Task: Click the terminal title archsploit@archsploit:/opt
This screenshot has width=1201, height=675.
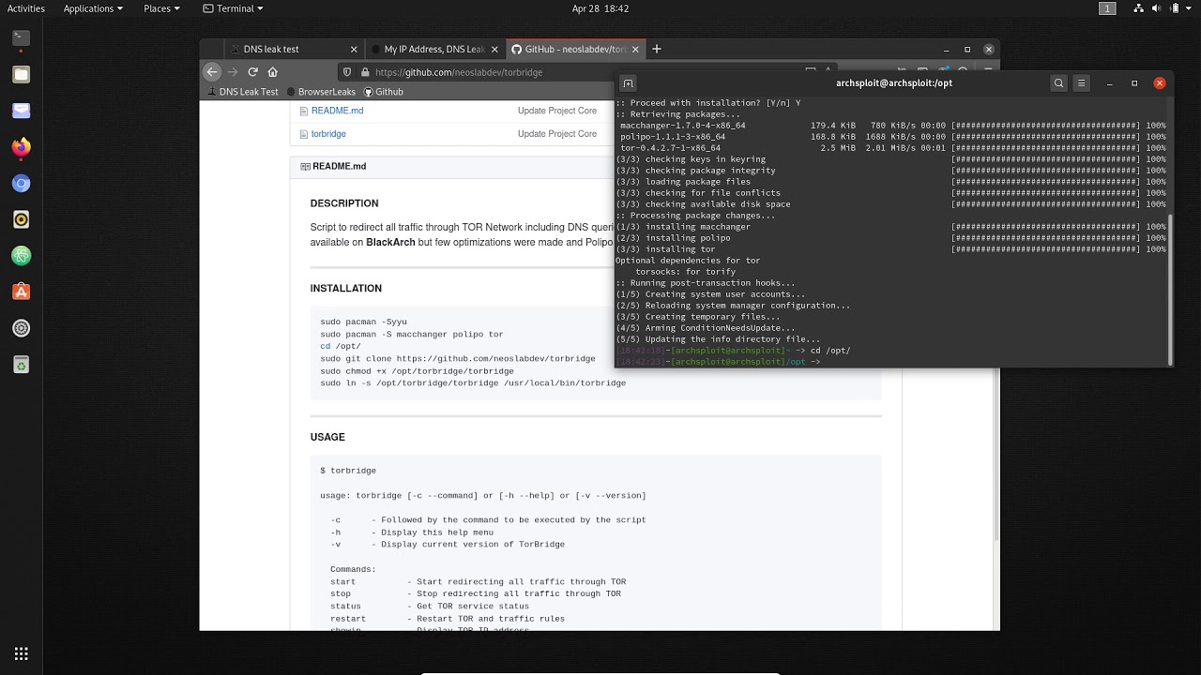Action: pos(894,83)
